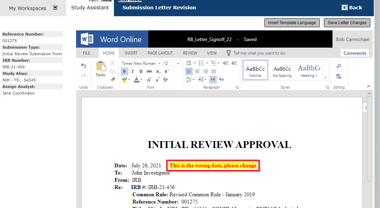Open the Study Assistant tab

(90, 8)
